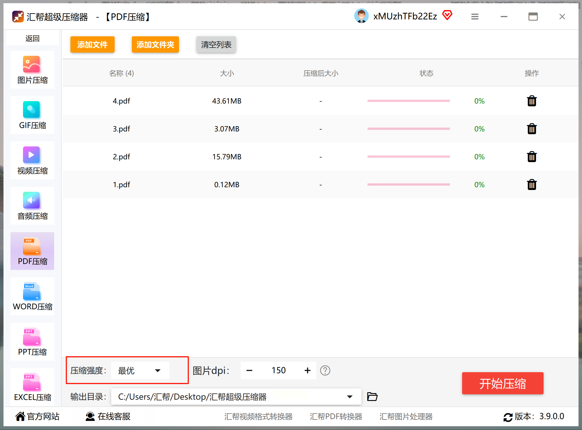Switch to the 视频压缩 sidebar tab
582x430 pixels.
32,160
